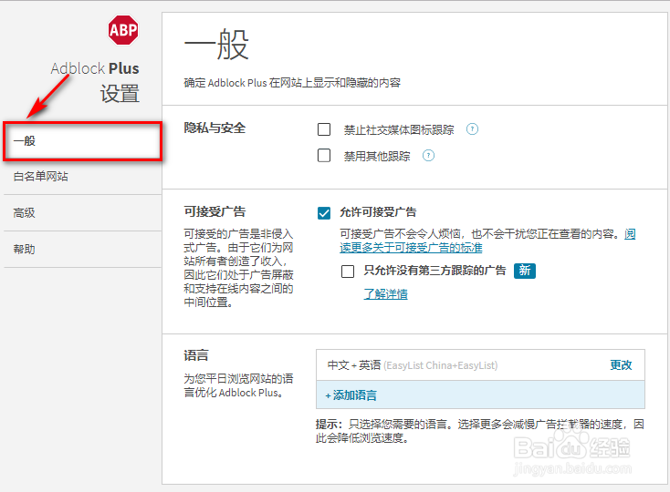Open help tooltip for 禁止社交媒体图标跟踪
The image size is (670, 492).
(x=472, y=128)
